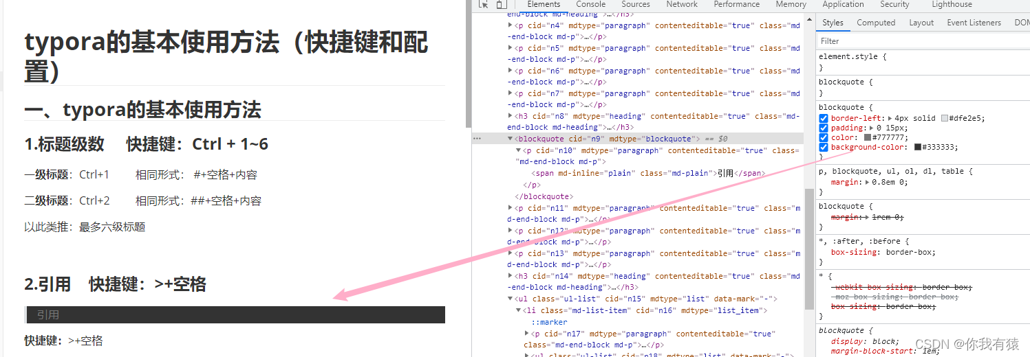The height and width of the screenshot is (357, 1030).
Task: Toggle the device toolbar icon
Action: (x=502, y=4)
